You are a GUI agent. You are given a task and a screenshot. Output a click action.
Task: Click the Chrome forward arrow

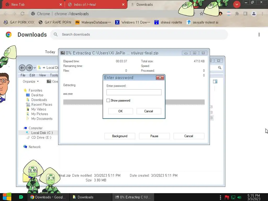coord(14,14)
